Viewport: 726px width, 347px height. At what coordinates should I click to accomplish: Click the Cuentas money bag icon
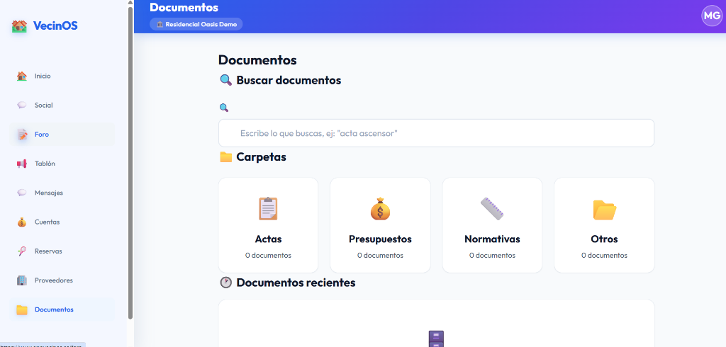pos(22,222)
